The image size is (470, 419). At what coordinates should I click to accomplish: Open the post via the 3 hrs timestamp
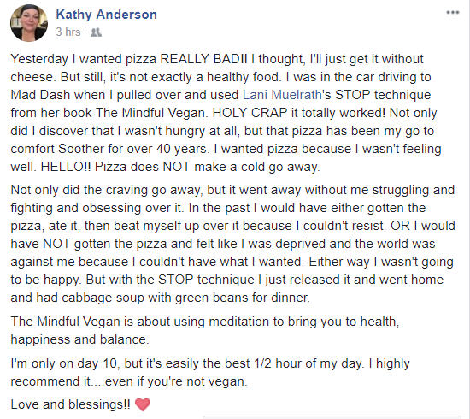68,32
